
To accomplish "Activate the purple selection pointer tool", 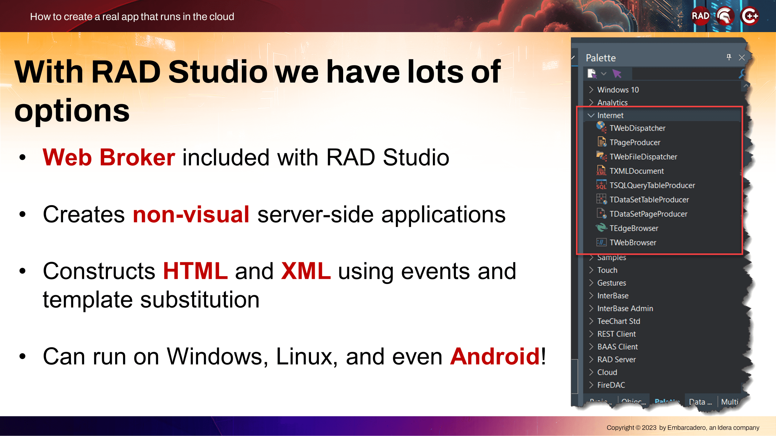I will [x=617, y=74].
